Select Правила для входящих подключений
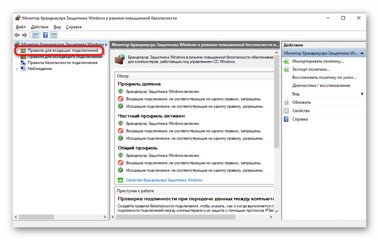This screenshot has width=379, height=240. click(x=63, y=51)
